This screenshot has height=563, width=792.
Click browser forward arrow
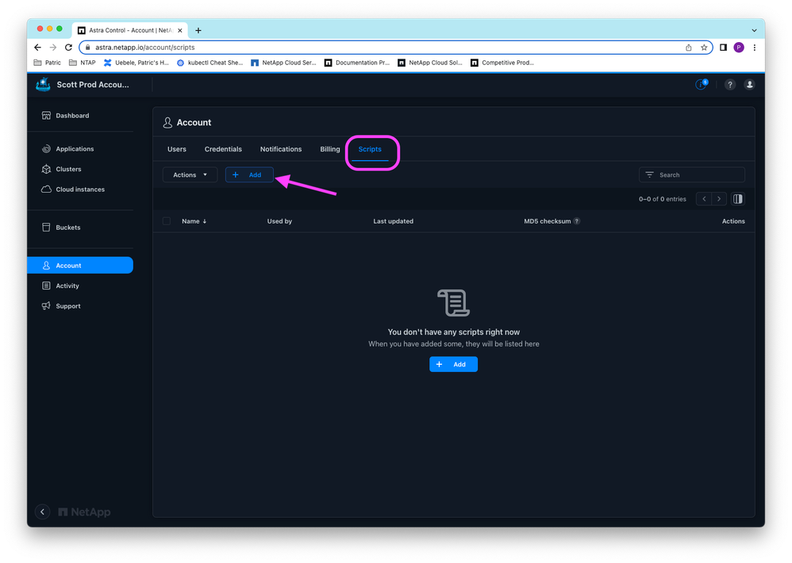(53, 48)
